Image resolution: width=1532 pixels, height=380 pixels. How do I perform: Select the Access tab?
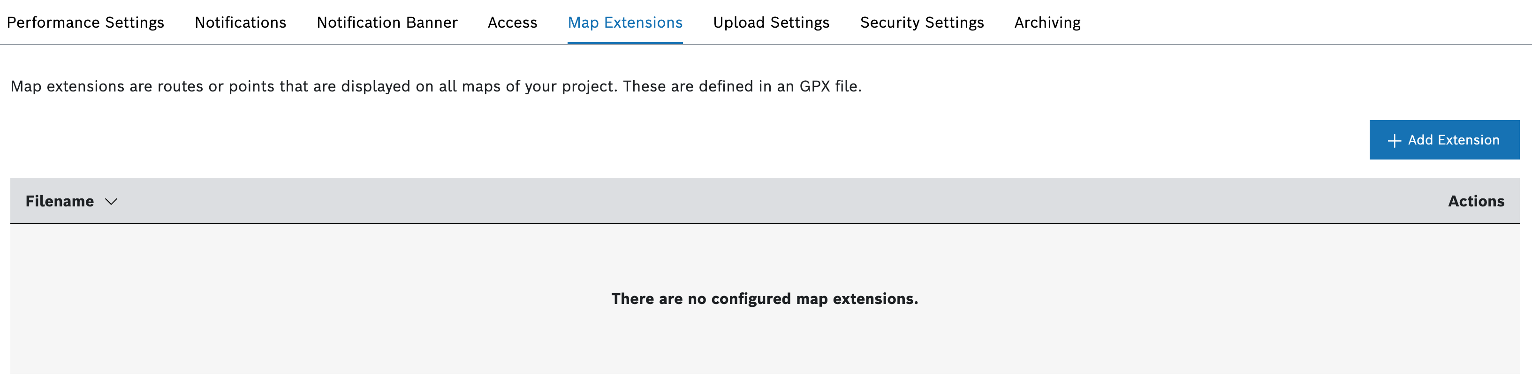coord(512,23)
